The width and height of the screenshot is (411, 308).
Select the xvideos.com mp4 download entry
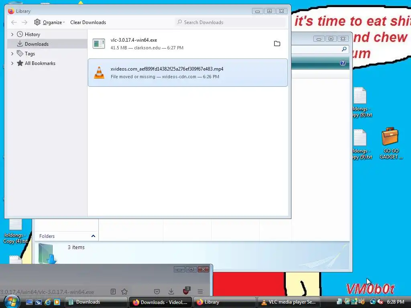pyautogui.click(x=188, y=73)
